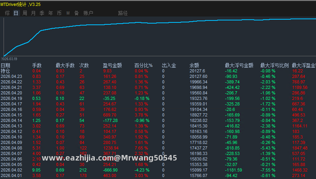Select the 2026.04.23 date row
Viewport: 316px width, 179px height.
[x=11, y=76]
